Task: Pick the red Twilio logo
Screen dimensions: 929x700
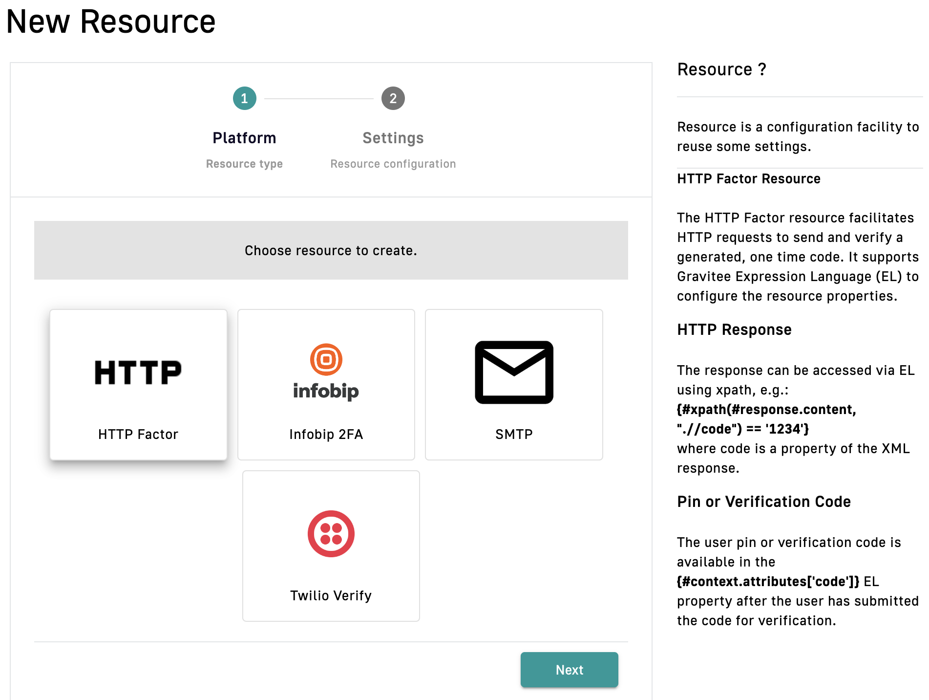Action: [331, 534]
